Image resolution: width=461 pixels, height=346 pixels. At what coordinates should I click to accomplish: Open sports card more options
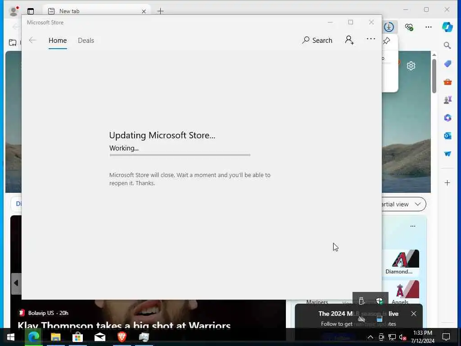[413, 226]
